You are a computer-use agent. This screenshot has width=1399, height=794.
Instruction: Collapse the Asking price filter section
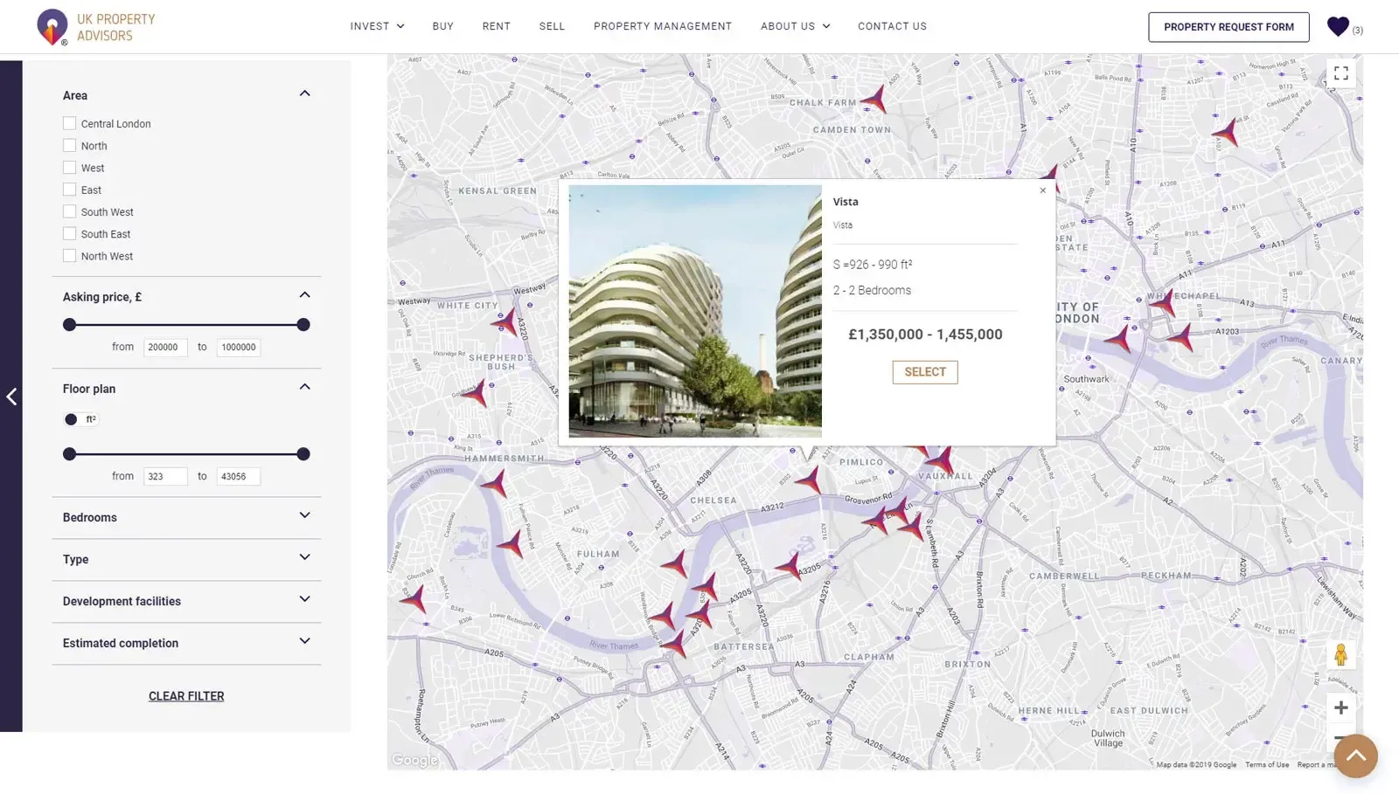(x=304, y=295)
